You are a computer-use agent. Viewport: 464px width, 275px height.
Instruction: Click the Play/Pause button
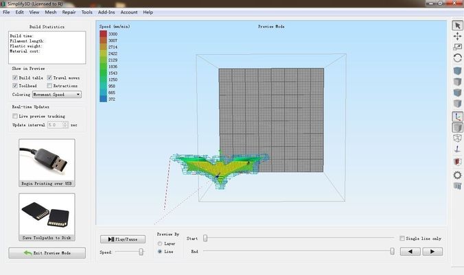(x=123, y=239)
